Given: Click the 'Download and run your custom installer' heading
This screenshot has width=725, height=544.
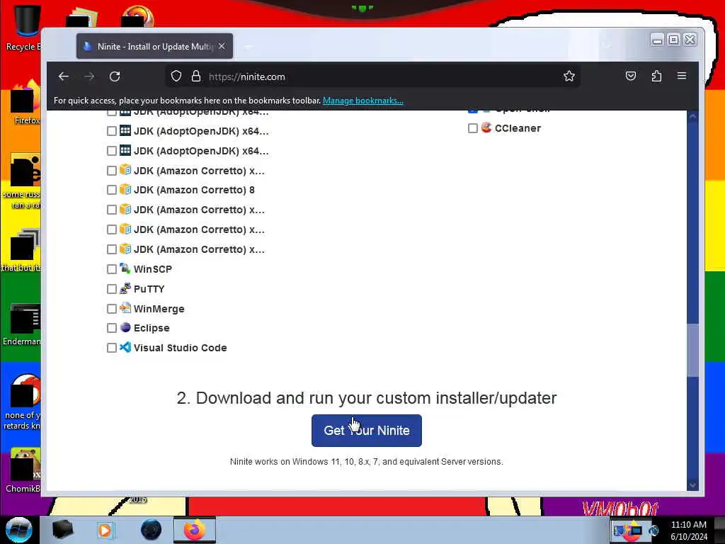Looking at the screenshot, I should (x=367, y=398).
